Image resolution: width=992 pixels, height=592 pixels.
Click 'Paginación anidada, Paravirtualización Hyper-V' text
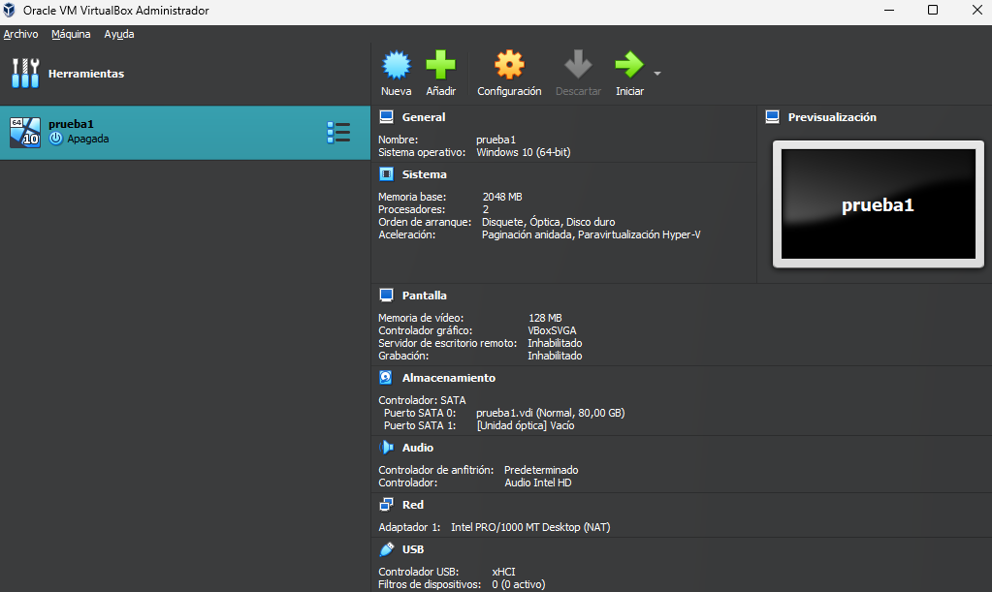(591, 235)
